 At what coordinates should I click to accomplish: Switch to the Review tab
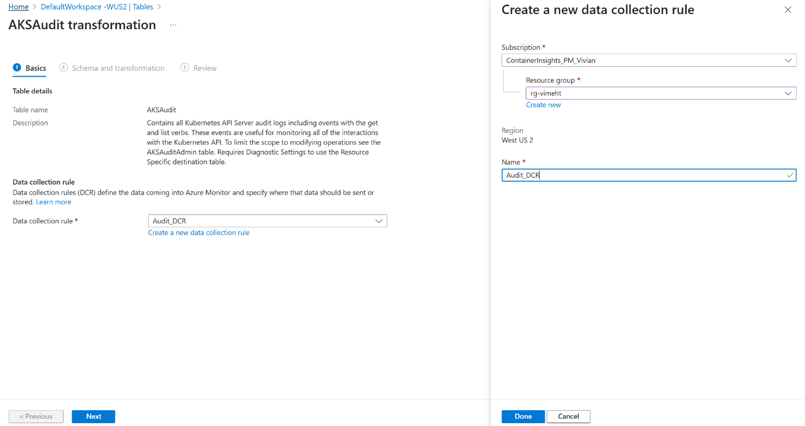coord(205,68)
